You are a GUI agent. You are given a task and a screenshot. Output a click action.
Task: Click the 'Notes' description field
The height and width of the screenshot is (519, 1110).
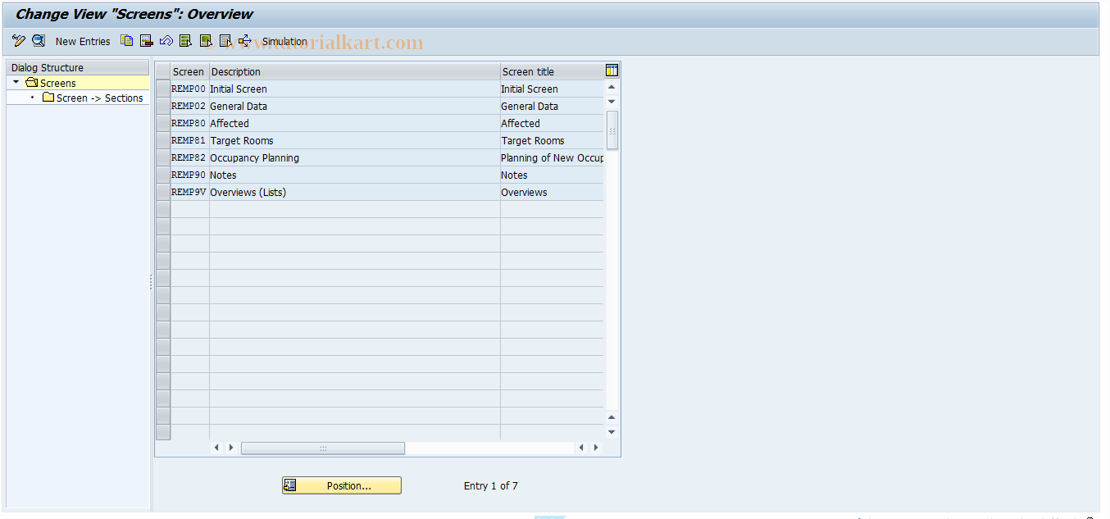tap(355, 175)
